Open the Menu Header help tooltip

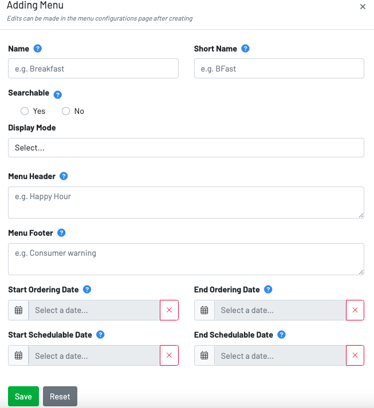point(64,176)
